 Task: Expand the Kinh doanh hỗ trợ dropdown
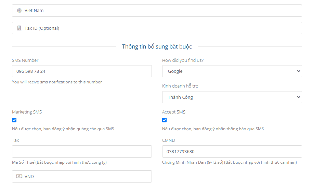(x=232, y=97)
